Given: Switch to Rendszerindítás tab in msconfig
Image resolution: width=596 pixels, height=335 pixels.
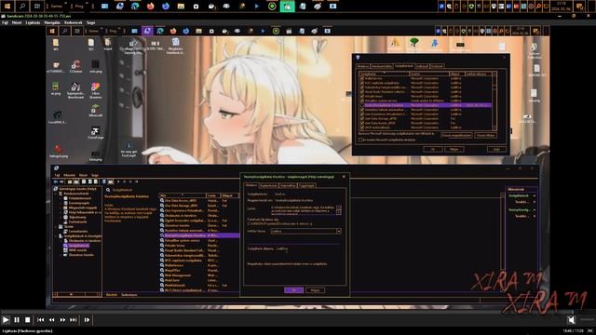Looking at the screenshot, I should 382,66.
